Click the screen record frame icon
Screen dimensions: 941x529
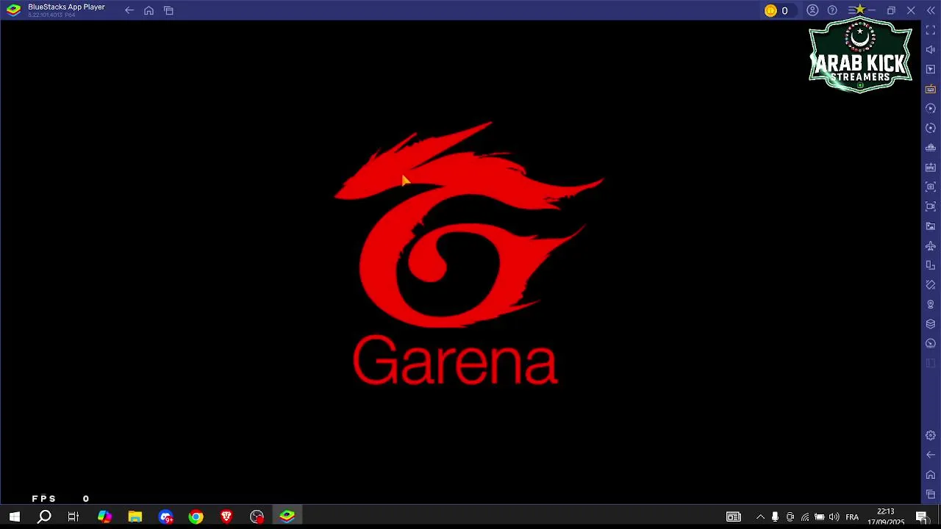(931, 206)
